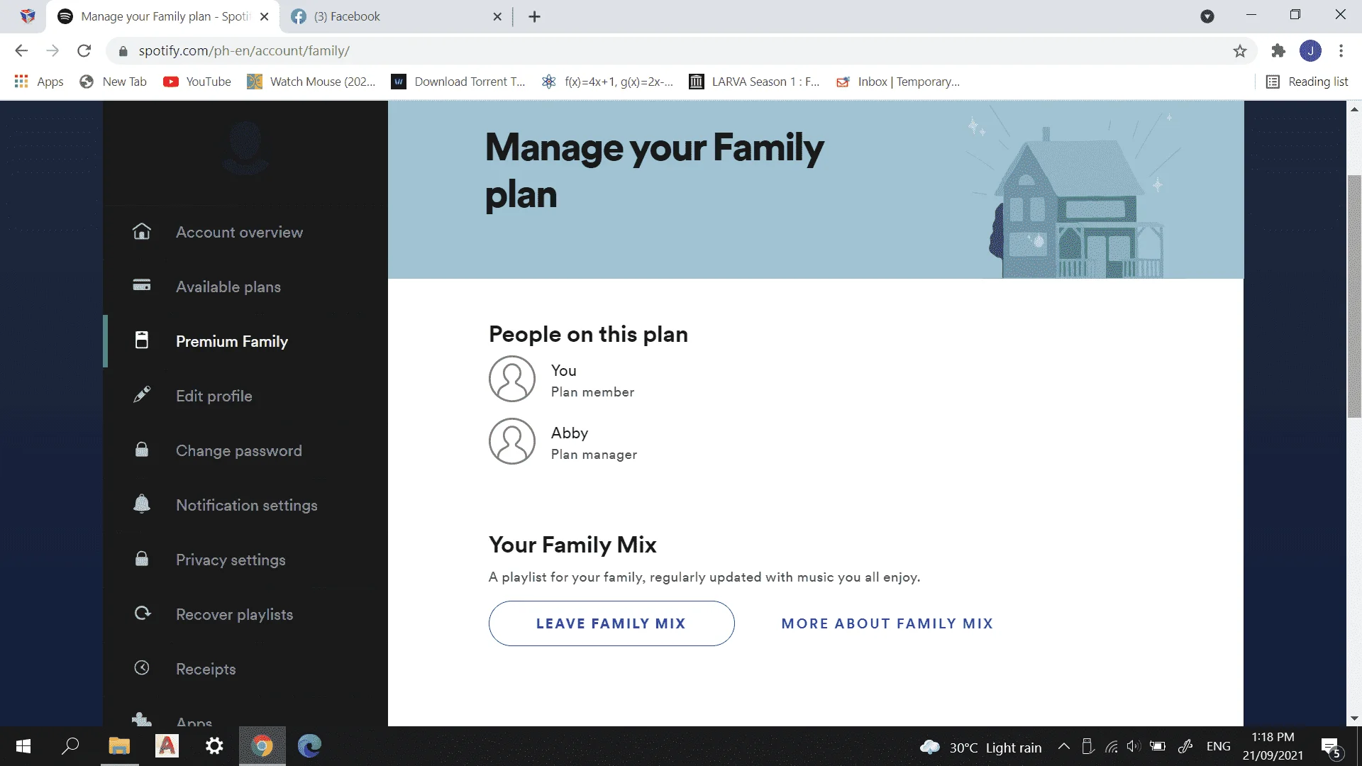The image size is (1362, 766).
Task: Open Account overview in sidebar
Action: point(239,232)
